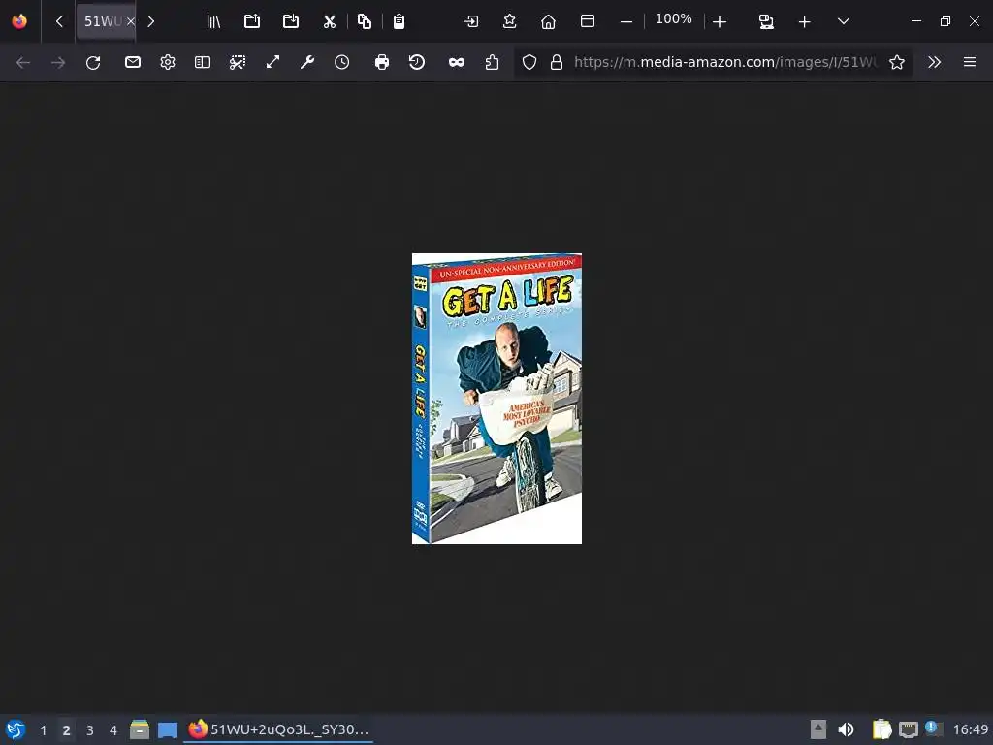Viewport: 993px width, 745px height.
Task: Switch to workspace 3
Action: pos(90,730)
